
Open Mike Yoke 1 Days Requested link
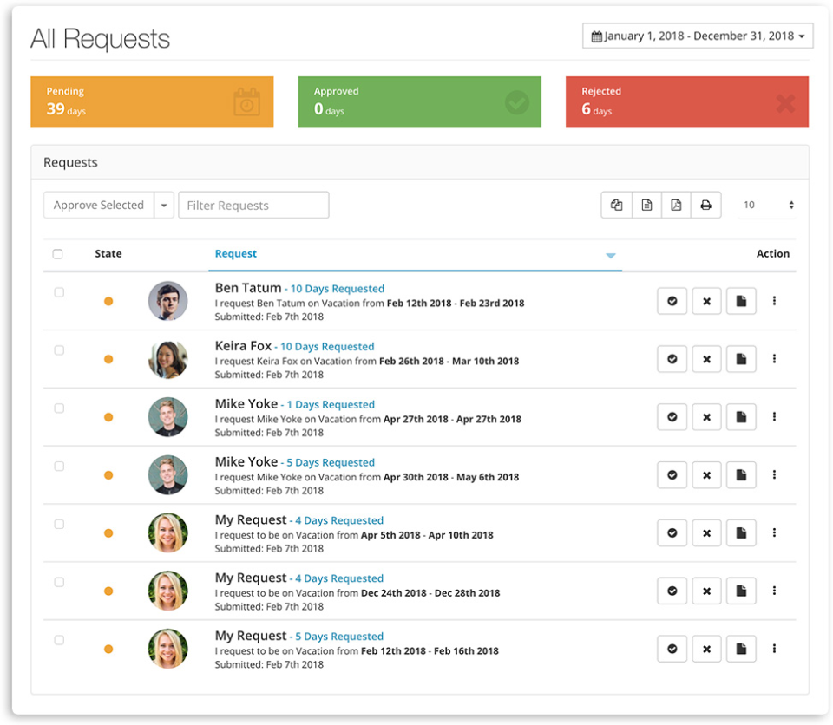coord(331,404)
